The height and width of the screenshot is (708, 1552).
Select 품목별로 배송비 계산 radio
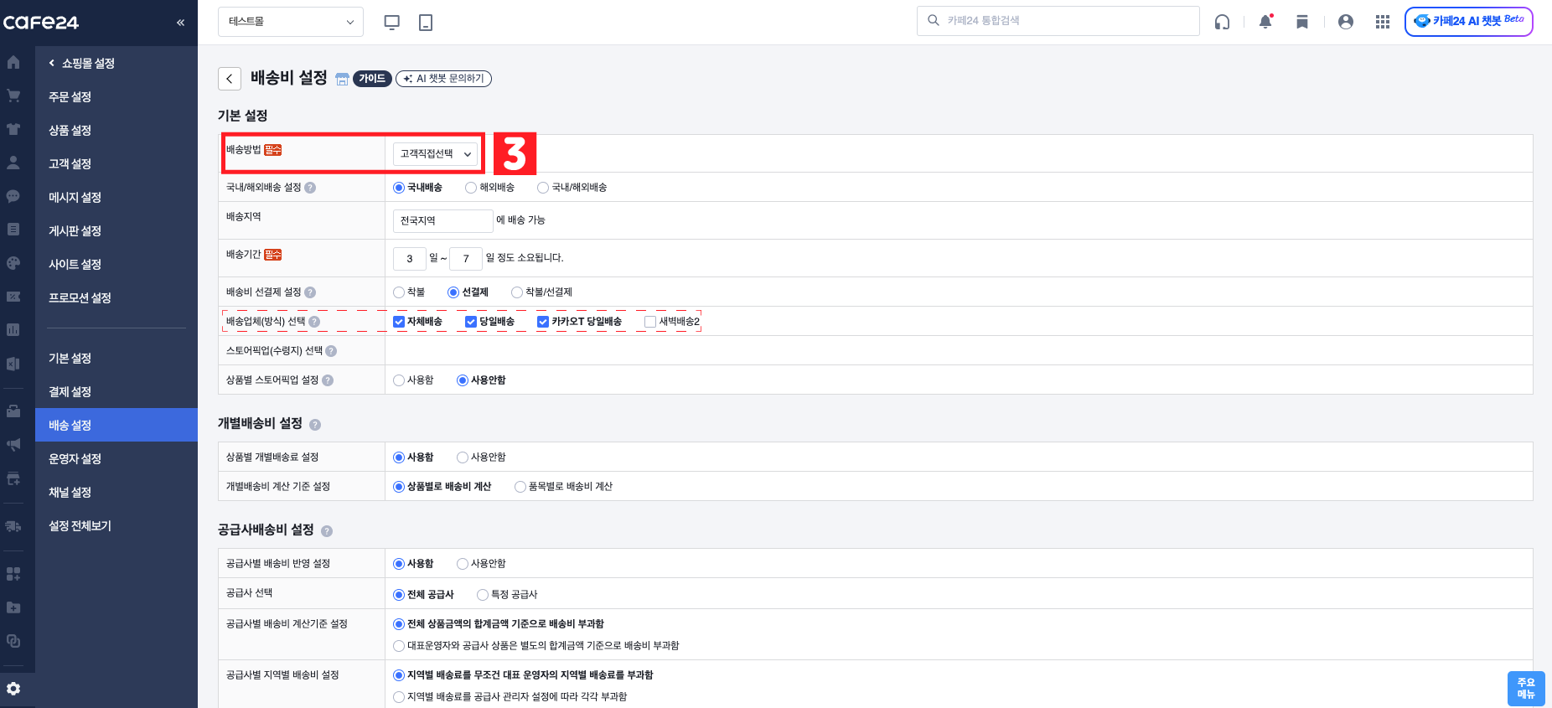(x=520, y=487)
